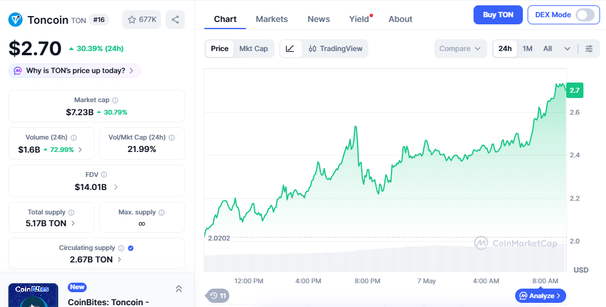Click the 7 May axis label
This screenshot has width=606, height=307.
pyautogui.click(x=427, y=281)
